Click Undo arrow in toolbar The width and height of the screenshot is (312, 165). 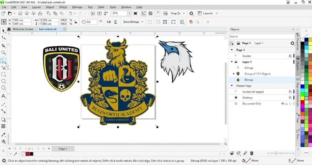[x=70, y=13]
